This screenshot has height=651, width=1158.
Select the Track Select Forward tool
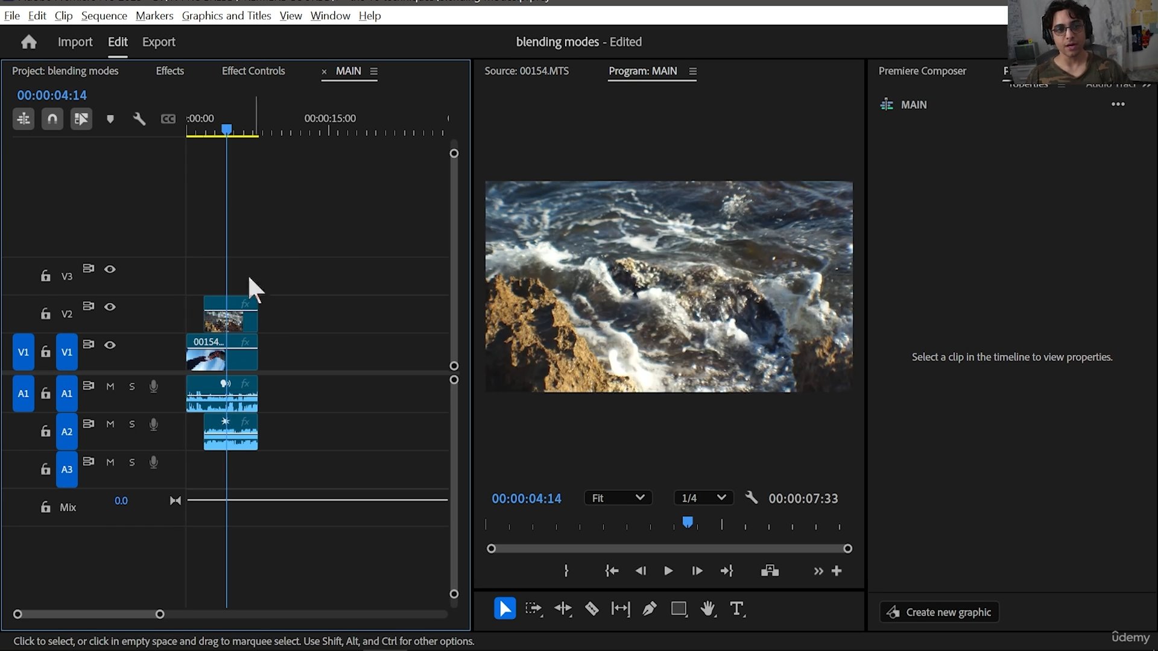click(533, 609)
